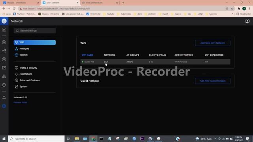Click the UniFi logo in top-left corner
Screen dimensions: 253x142
(x=4, y=21)
